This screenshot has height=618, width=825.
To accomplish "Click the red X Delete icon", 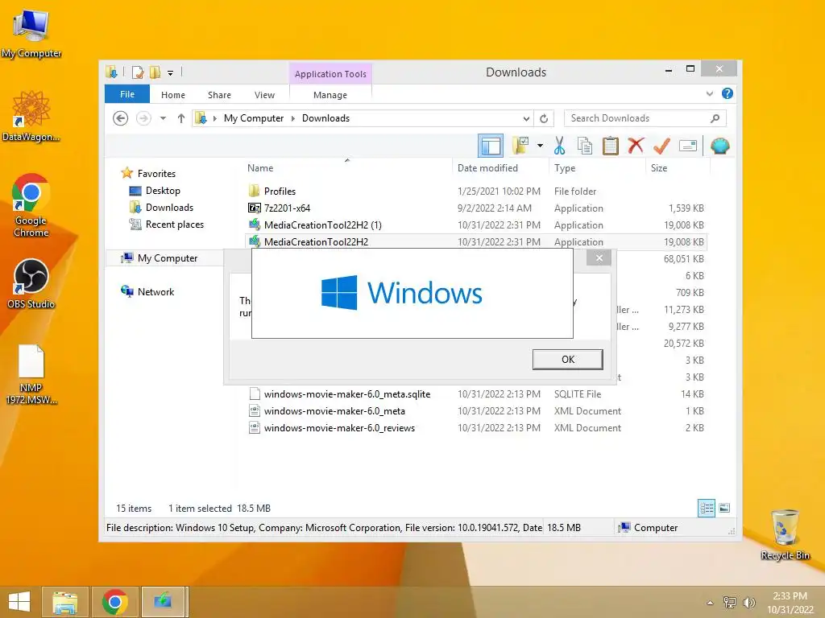I will coord(636,146).
